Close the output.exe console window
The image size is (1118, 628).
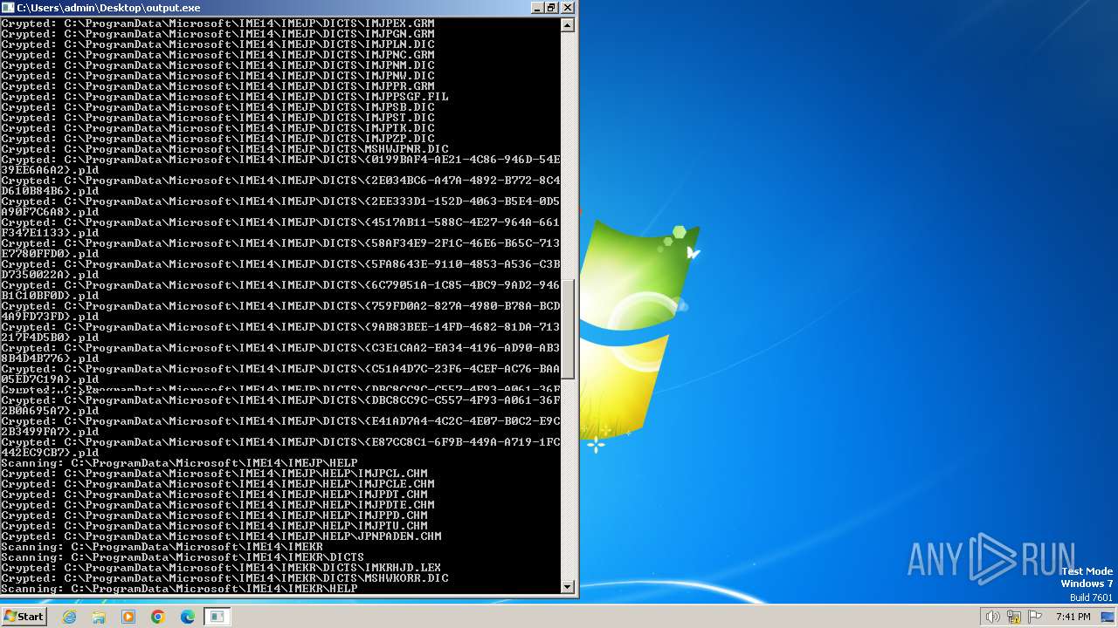click(567, 7)
